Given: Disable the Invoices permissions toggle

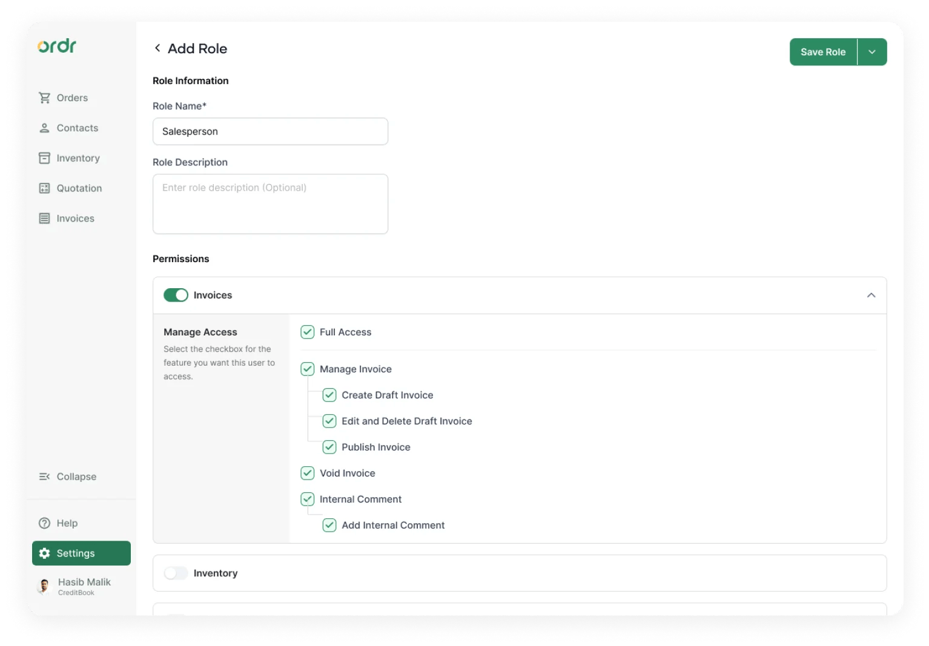Looking at the screenshot, I should 176,295.
